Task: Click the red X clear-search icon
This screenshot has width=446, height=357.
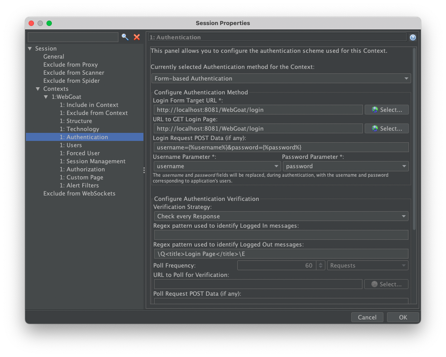Action: click(137, 37)
